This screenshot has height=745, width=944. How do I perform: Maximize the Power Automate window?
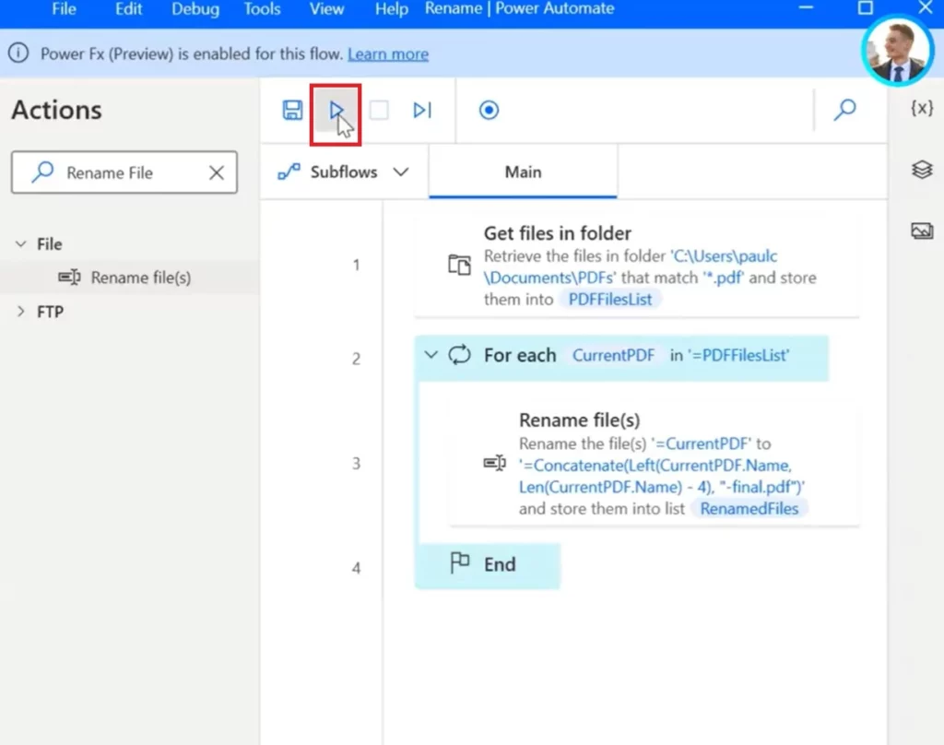coord(865,7)
